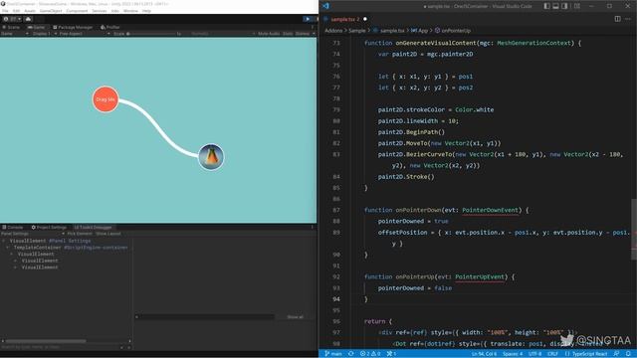The image size is (637, 358).
Task: Click the Unity Play button
Action: click(x=308, y=19)
